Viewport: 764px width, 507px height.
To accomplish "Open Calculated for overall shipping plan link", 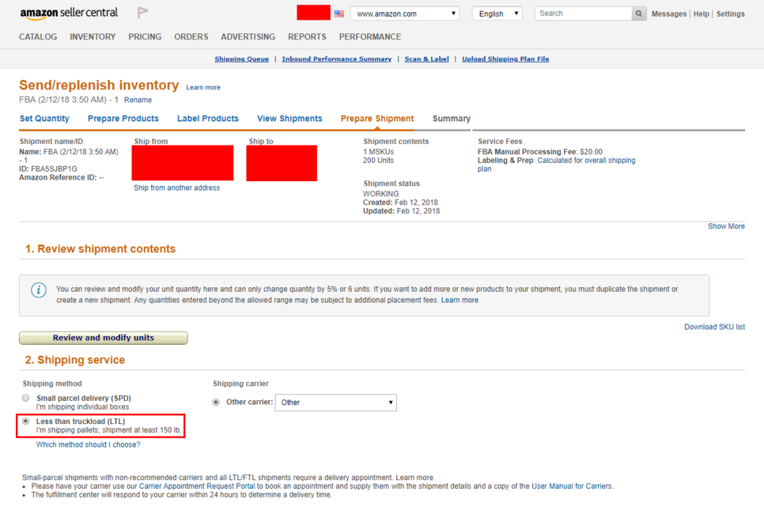I will [x=586, y=161].
